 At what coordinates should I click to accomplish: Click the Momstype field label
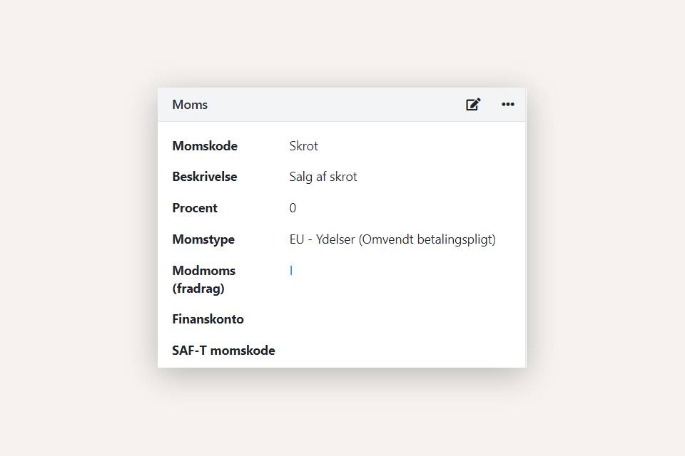(203, 239)
